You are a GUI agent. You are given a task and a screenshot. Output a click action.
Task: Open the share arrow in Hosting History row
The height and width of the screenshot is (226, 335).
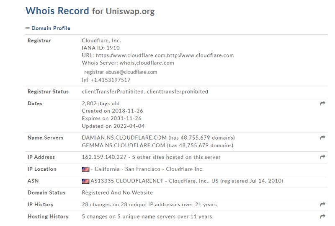click(x=322, y=216)
